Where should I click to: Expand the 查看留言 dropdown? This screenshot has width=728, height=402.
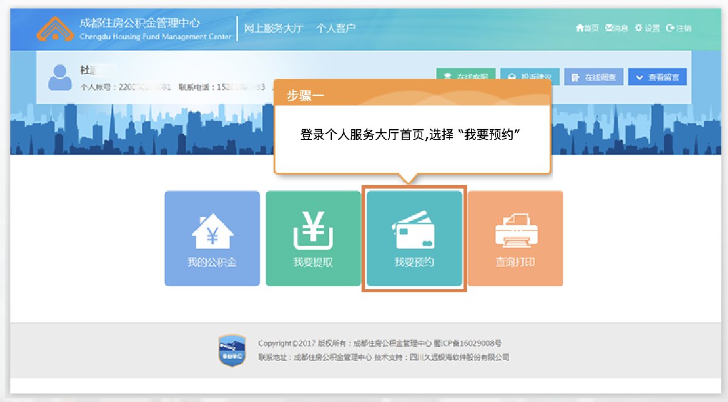(x=657, y=77)
